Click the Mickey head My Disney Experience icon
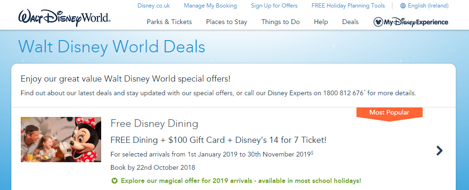The height and width of the screenshot is (190, 469). (378, 22)
